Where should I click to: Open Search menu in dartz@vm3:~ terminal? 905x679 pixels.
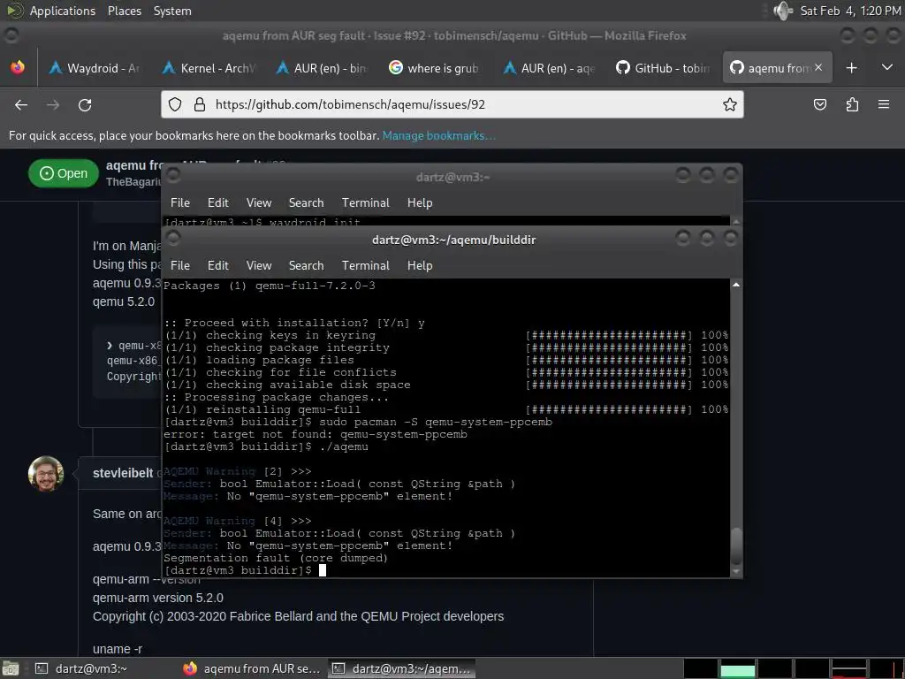coord(306,202)
